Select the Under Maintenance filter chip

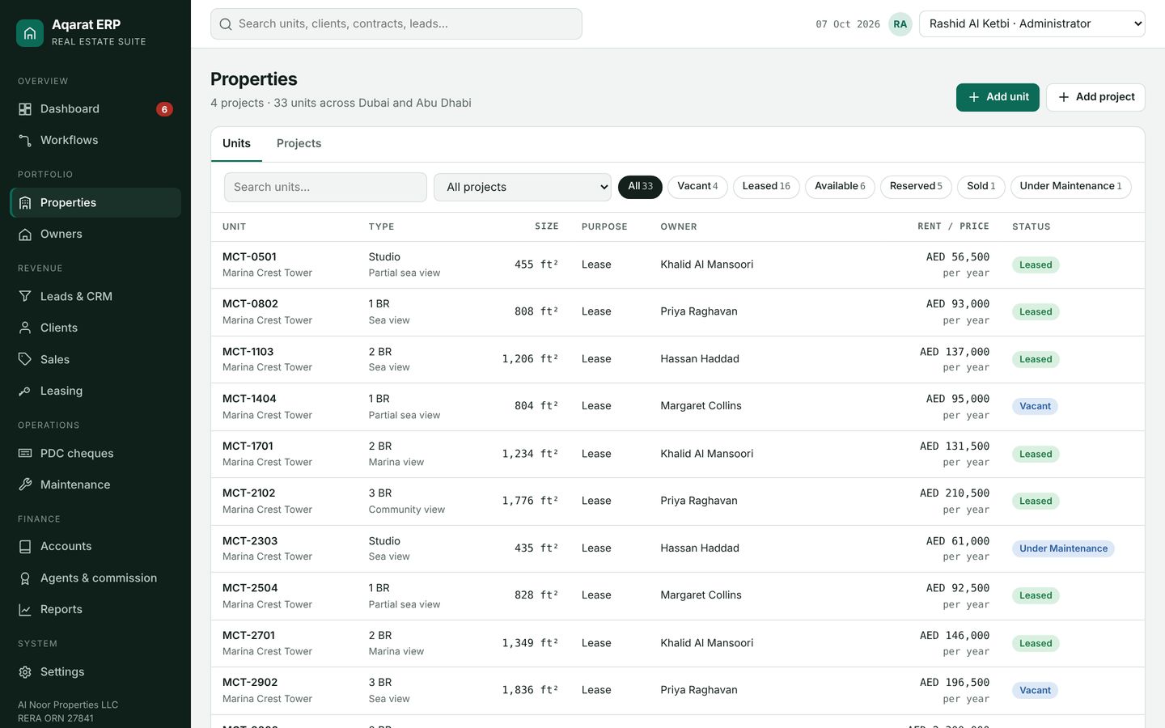1070,187
